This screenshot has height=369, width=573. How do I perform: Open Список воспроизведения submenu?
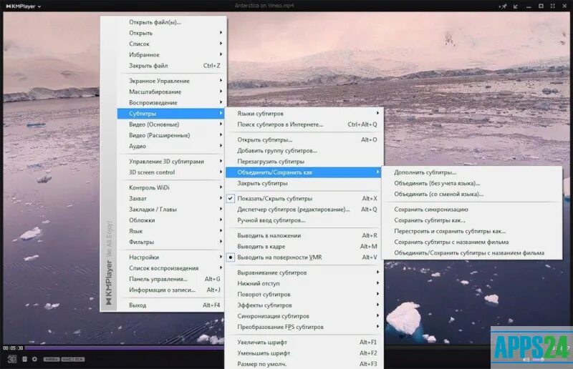(x=171, y=268)
